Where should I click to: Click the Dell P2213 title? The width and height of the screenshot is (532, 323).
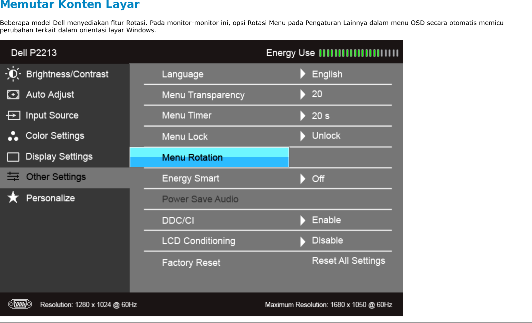tap(34, 53)
